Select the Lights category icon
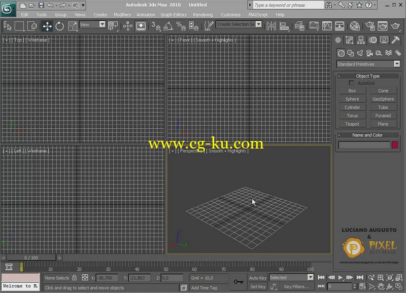The height and width of the screenshot is (293, 406). tap(360, 53)
